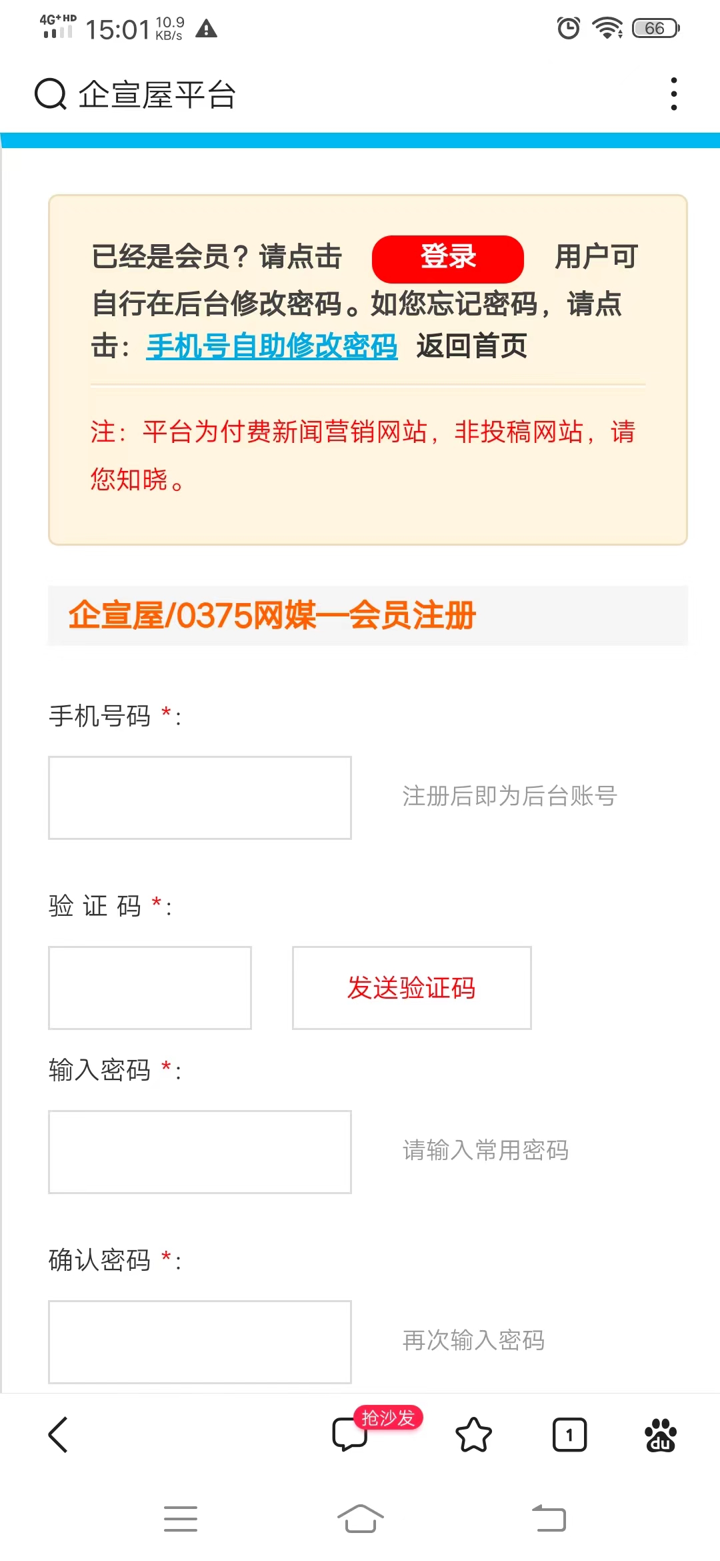
Task: Tap the Baidu paw icon
Action: pyautogui.click(x=661, y=1434)
